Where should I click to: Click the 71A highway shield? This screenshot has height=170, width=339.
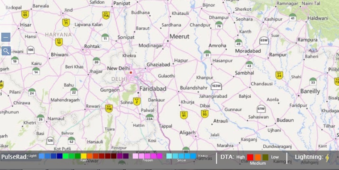(x=106, y=15)
